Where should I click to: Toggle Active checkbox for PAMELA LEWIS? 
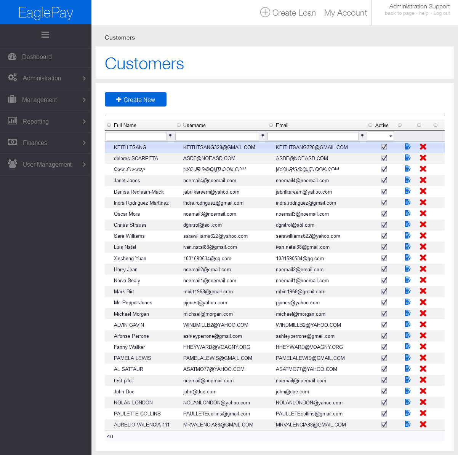coord(384,358)
